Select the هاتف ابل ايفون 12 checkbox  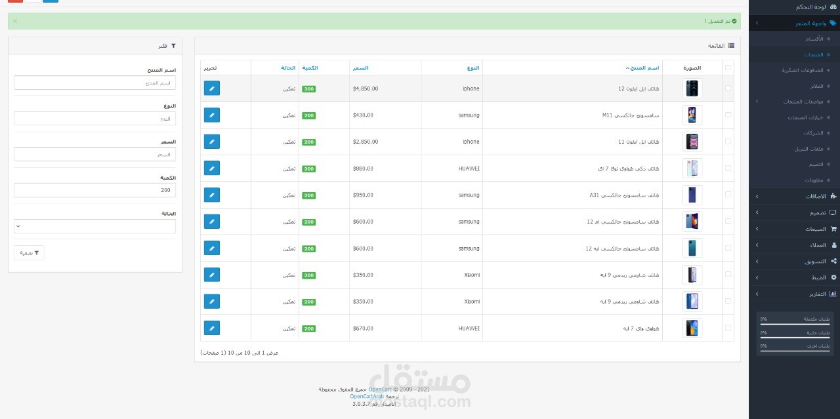(x=728, y=88)
